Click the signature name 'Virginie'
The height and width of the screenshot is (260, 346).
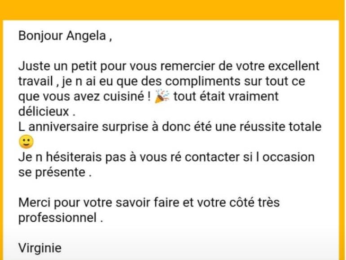(40, 247)
